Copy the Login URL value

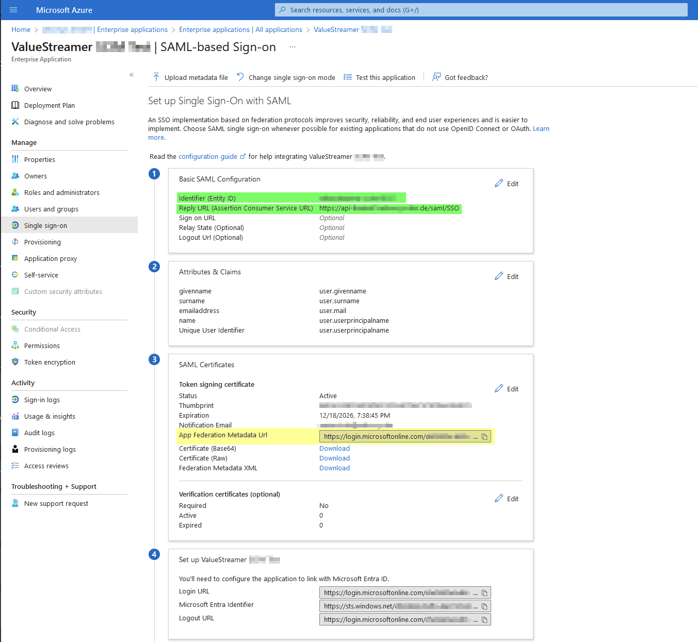coord(484,593)
